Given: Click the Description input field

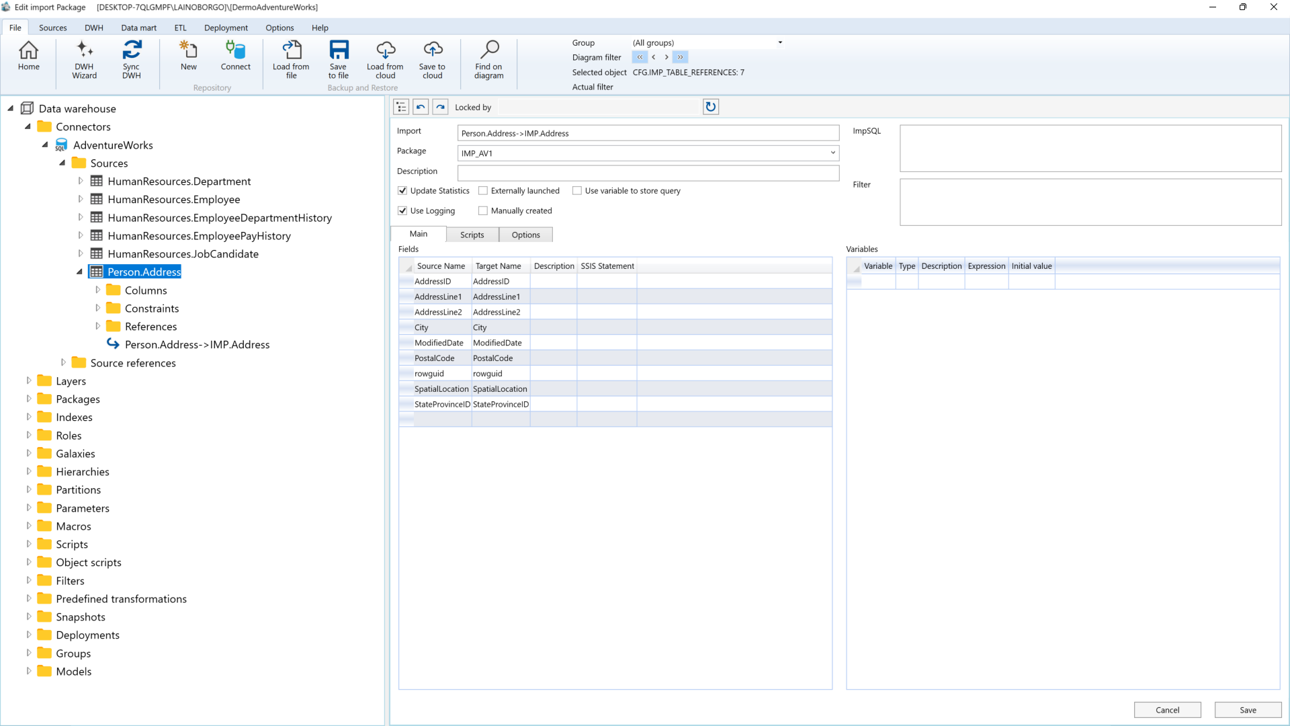Looking at the screenshot, I should click(x=648, y=173).
